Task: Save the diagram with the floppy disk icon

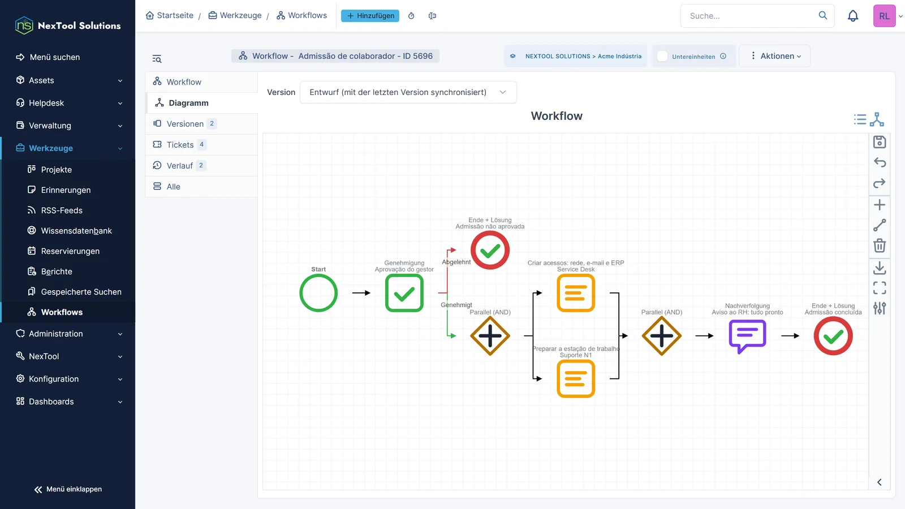Action: [880, 142]
